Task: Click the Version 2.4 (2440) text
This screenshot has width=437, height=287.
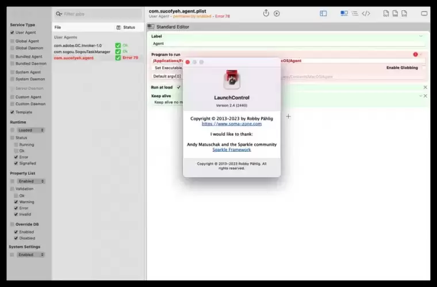Action: [232, 105]
